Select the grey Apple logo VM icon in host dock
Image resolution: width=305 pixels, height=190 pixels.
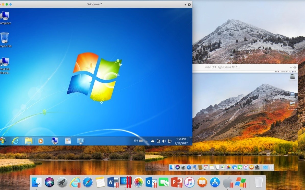pos(228,182)
